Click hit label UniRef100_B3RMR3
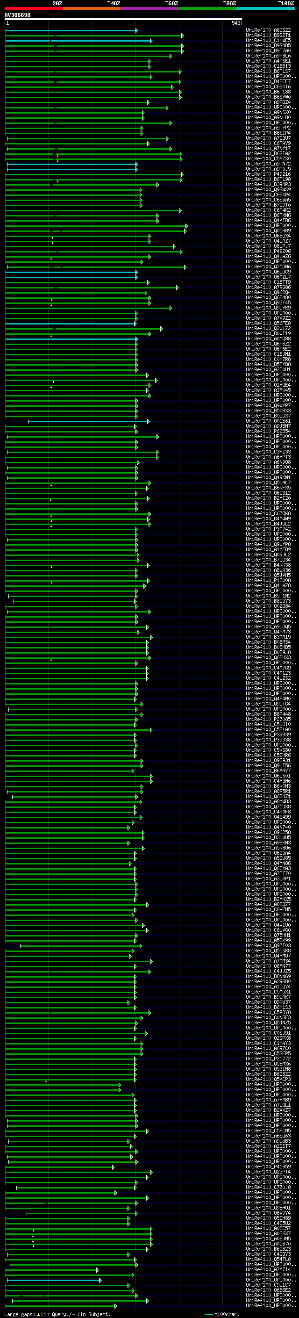This screenshot has width=299, height=1318. (x=268, y=184)
